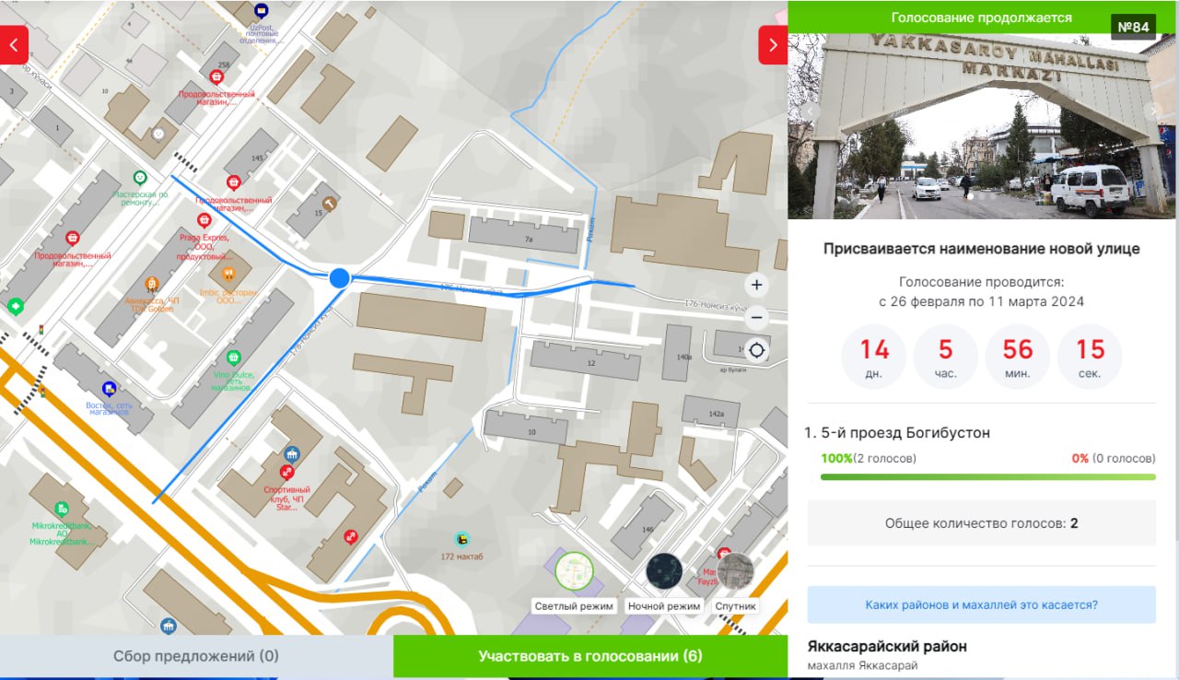Switch map to Светлый режим
Viewport: 1179px width, 680px height.
pyautogui.click(x=574, y=571)
